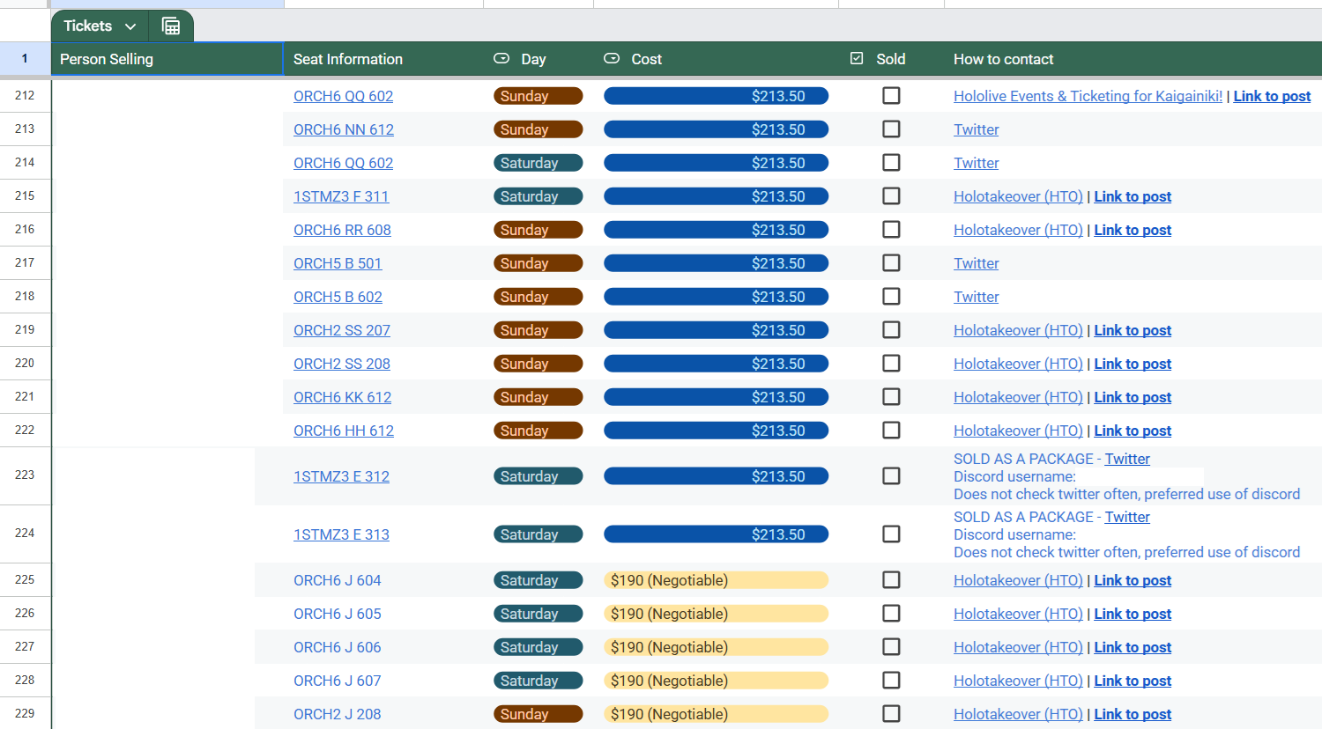Click Link to post in row 215
The width and height of the screenshot is (1322, 729).
(x=1133, y=196)
